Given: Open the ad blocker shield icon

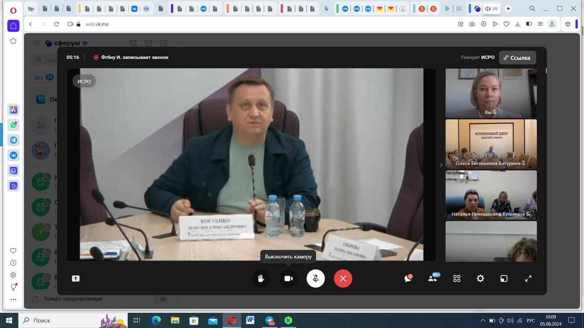Looking at the screenshot, I should tap(484, 24).
